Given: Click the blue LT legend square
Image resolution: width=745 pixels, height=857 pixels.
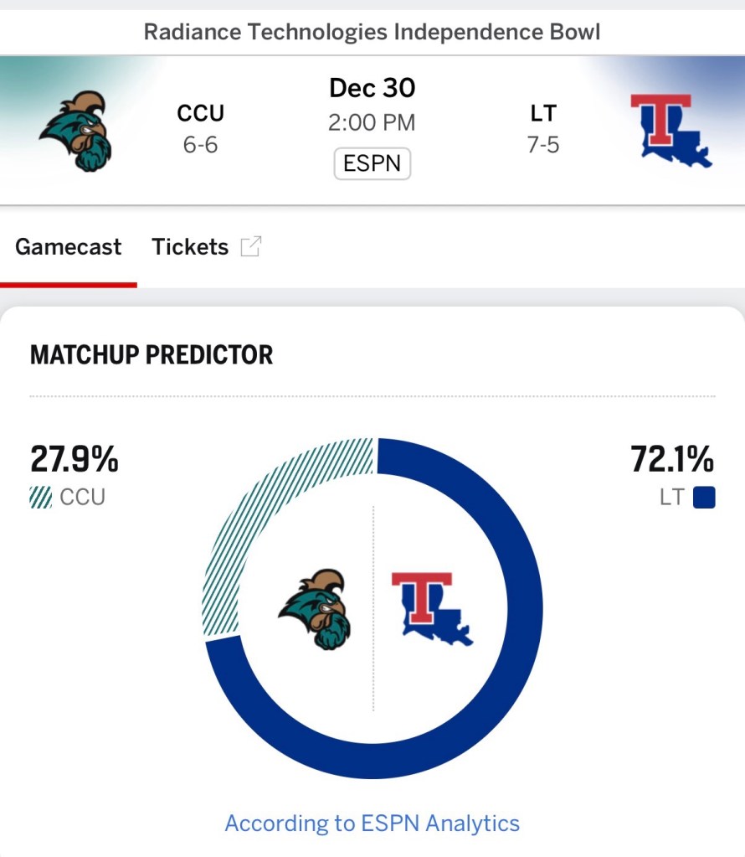Looking at the screenshot, I should tap(704, 498).
